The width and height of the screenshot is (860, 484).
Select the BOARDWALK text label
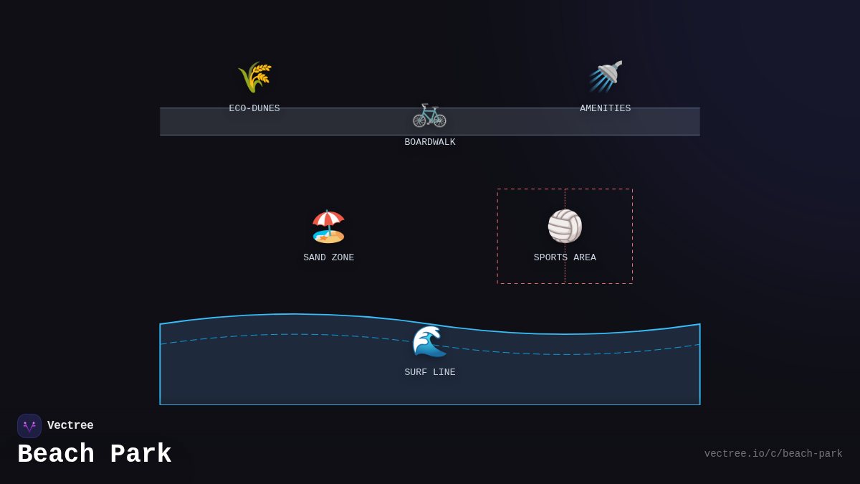click(429, 142)
